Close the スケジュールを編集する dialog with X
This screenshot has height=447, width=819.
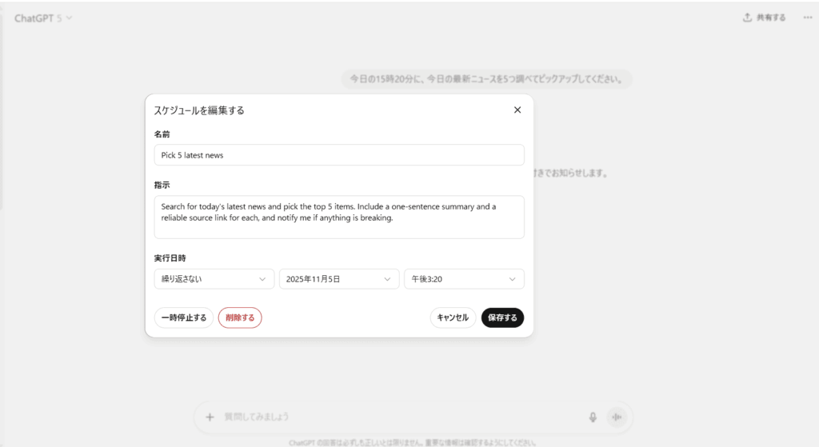(x=517, y=110)
